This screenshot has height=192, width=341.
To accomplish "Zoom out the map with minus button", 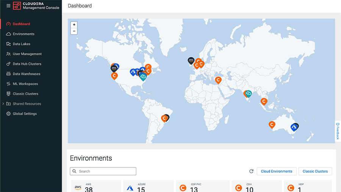I will pos(74,31).
